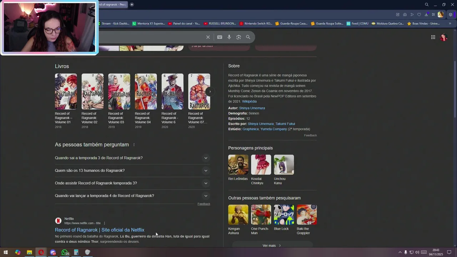Start a voice search with the microphone
This screenshot has width=457, height=257.
(229, 37)
